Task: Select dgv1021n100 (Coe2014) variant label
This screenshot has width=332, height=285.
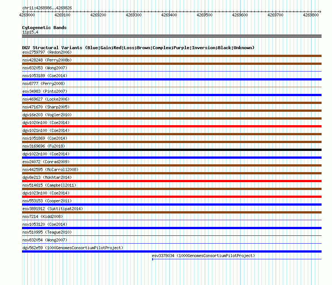Action: pos(46,130)
